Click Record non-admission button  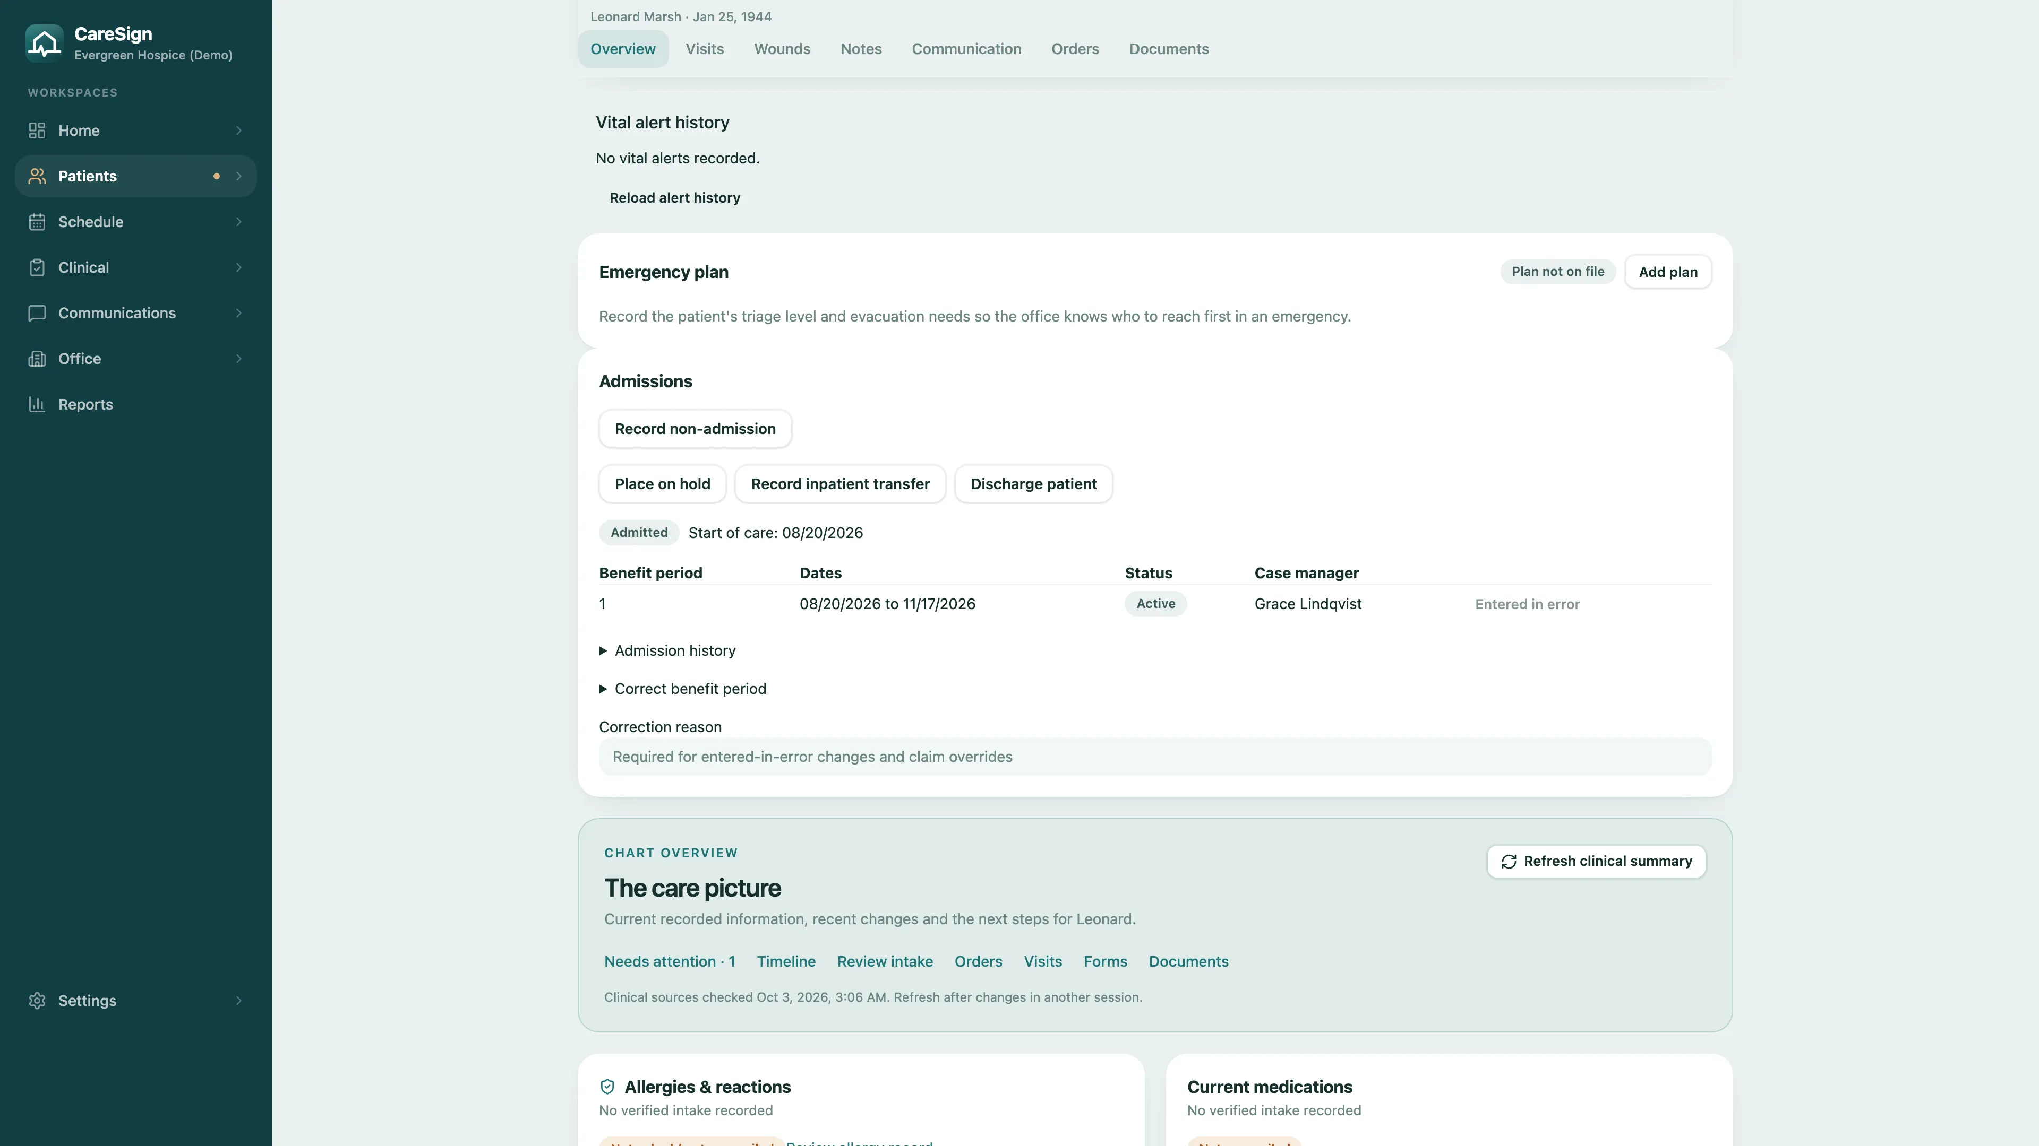pyautogui.click(x=695, y=429)
